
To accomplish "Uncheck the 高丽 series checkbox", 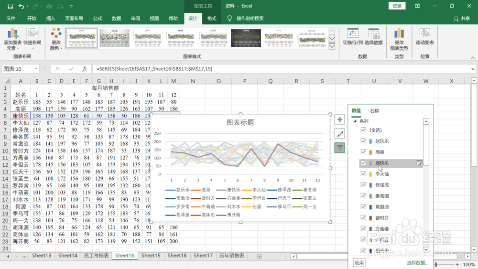I will click(x=363, y=152).
